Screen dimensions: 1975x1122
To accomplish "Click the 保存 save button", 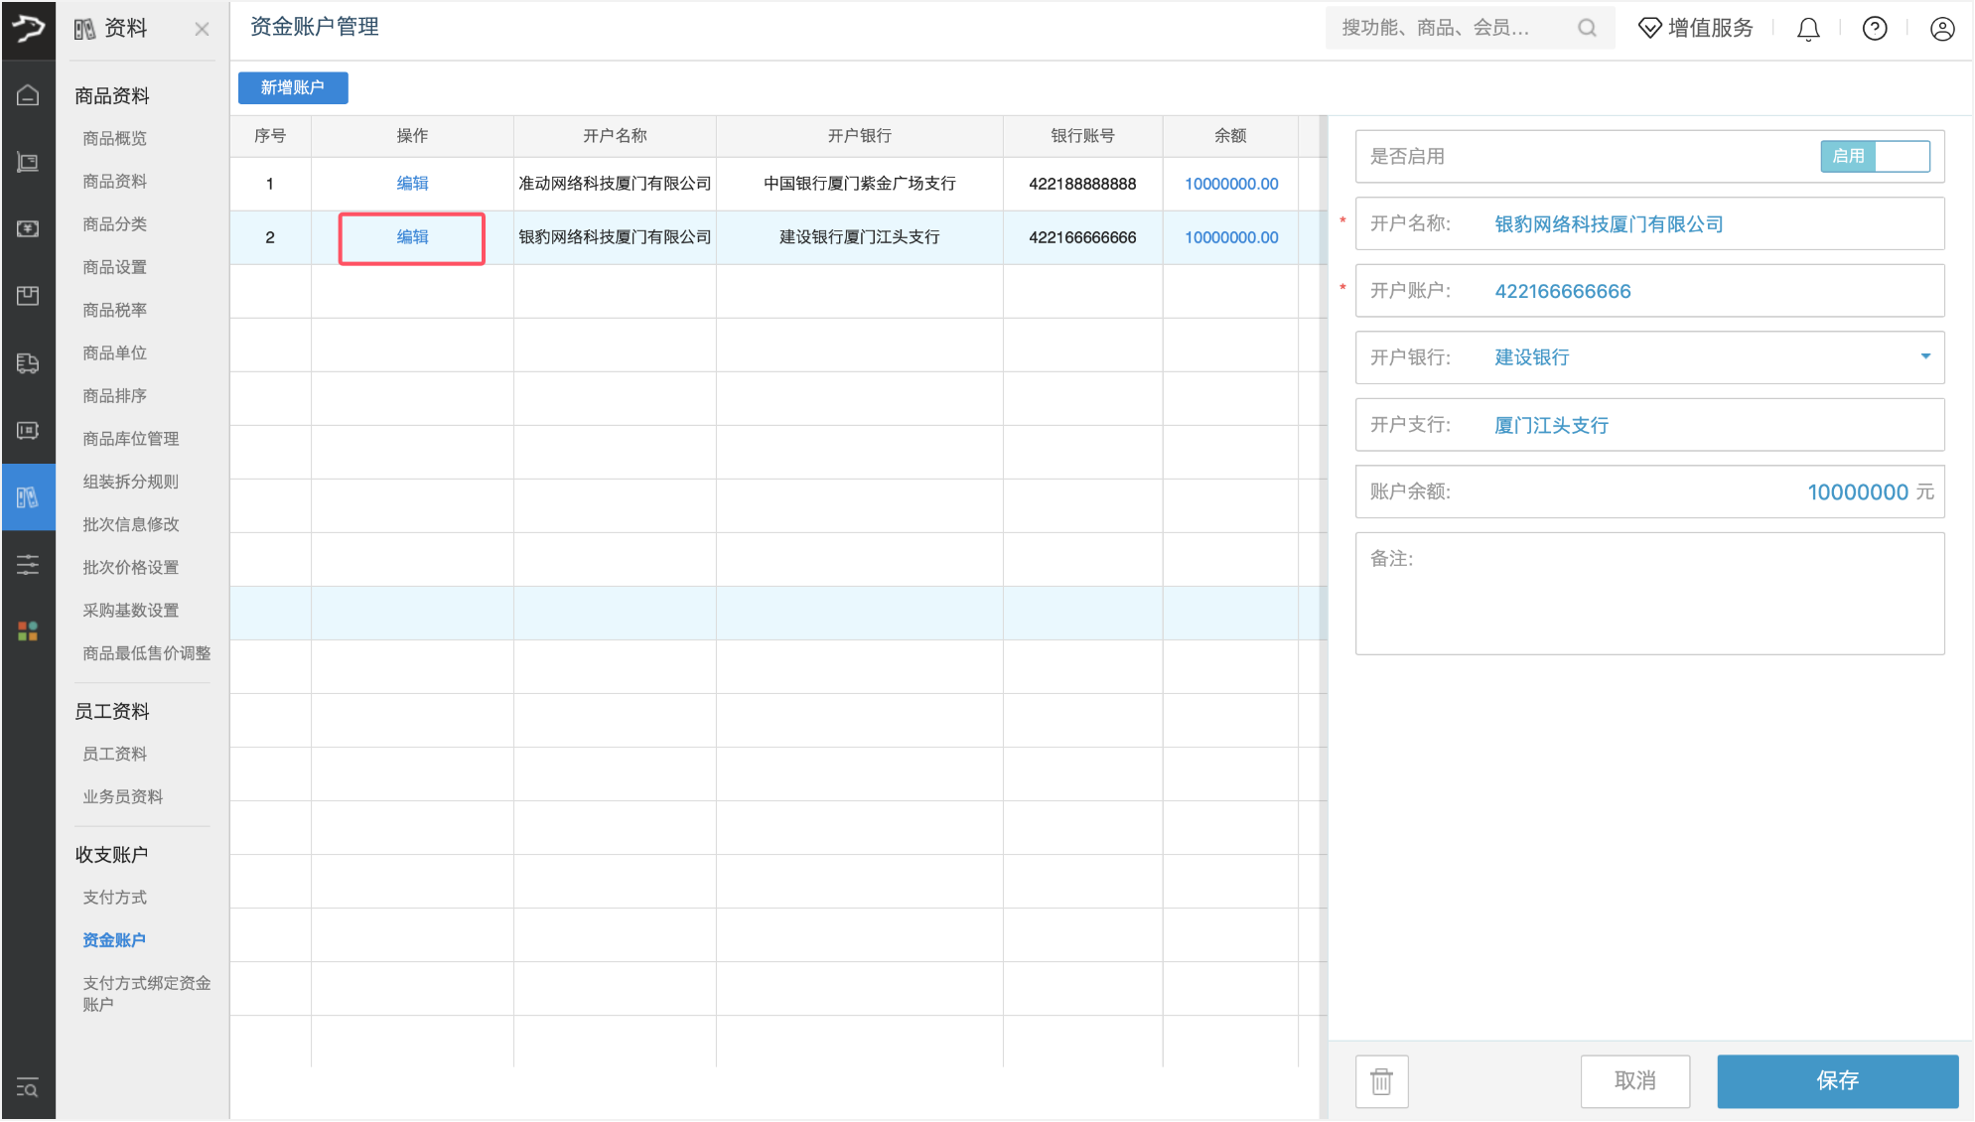I will point(1837,1081).
